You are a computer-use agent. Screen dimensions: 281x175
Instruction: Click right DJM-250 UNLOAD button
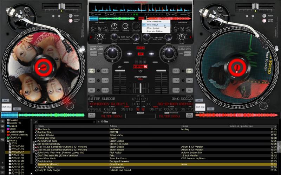click(188, 54)
